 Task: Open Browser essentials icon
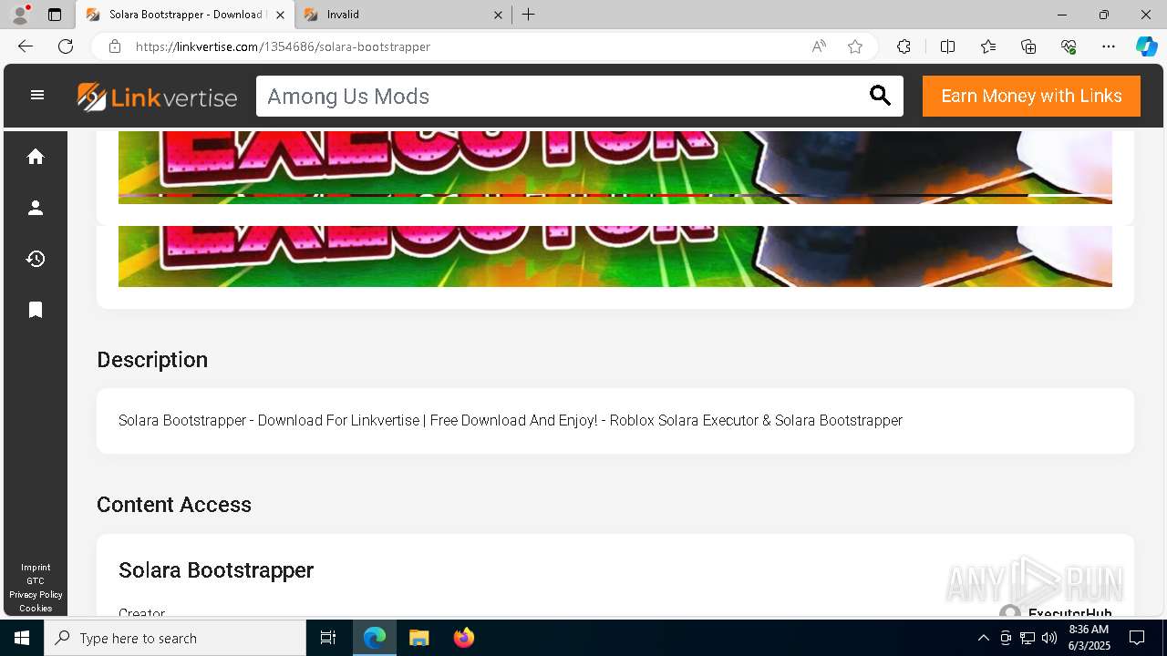point(1069,46)
